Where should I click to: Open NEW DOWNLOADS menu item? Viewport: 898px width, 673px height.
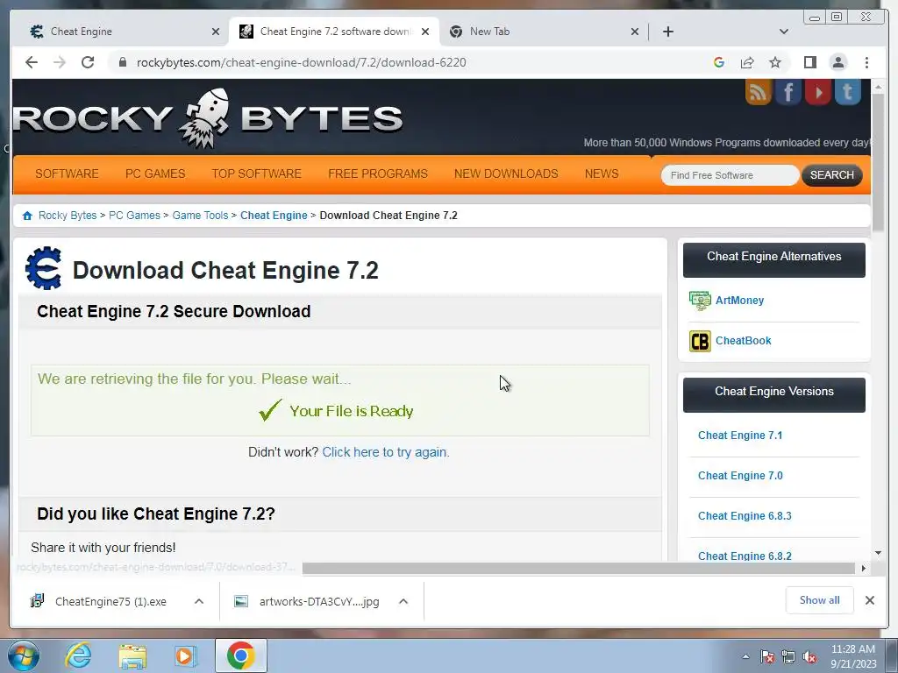pyautogui.click(x=506, y=174)
